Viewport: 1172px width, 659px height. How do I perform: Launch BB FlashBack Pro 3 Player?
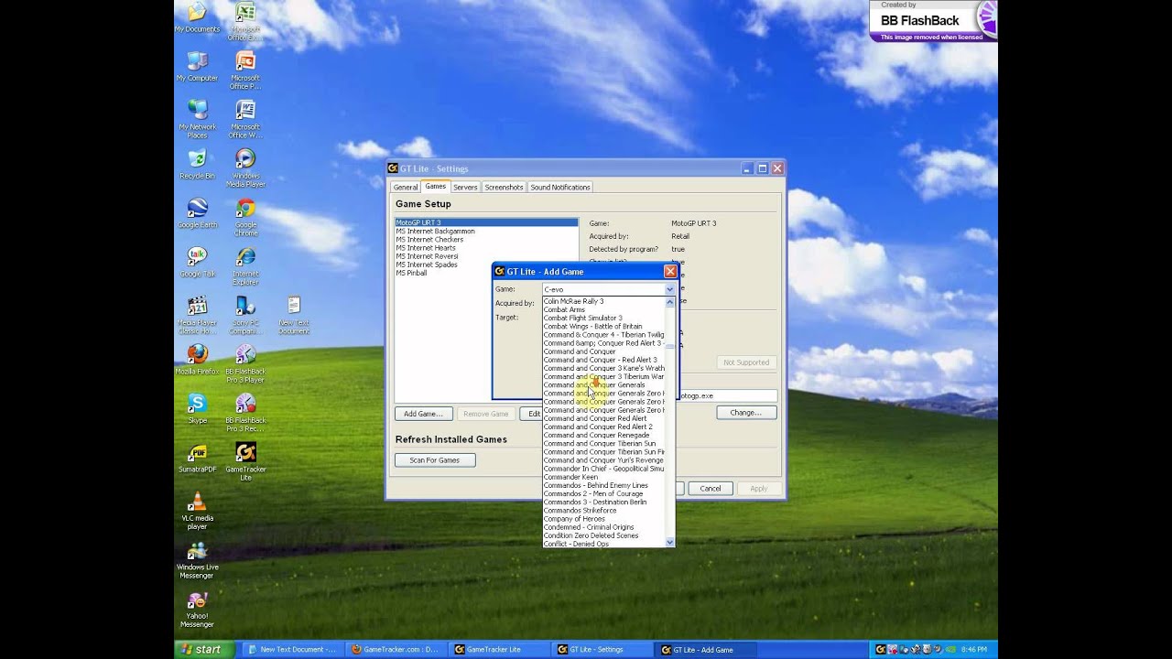coord(245,364)
